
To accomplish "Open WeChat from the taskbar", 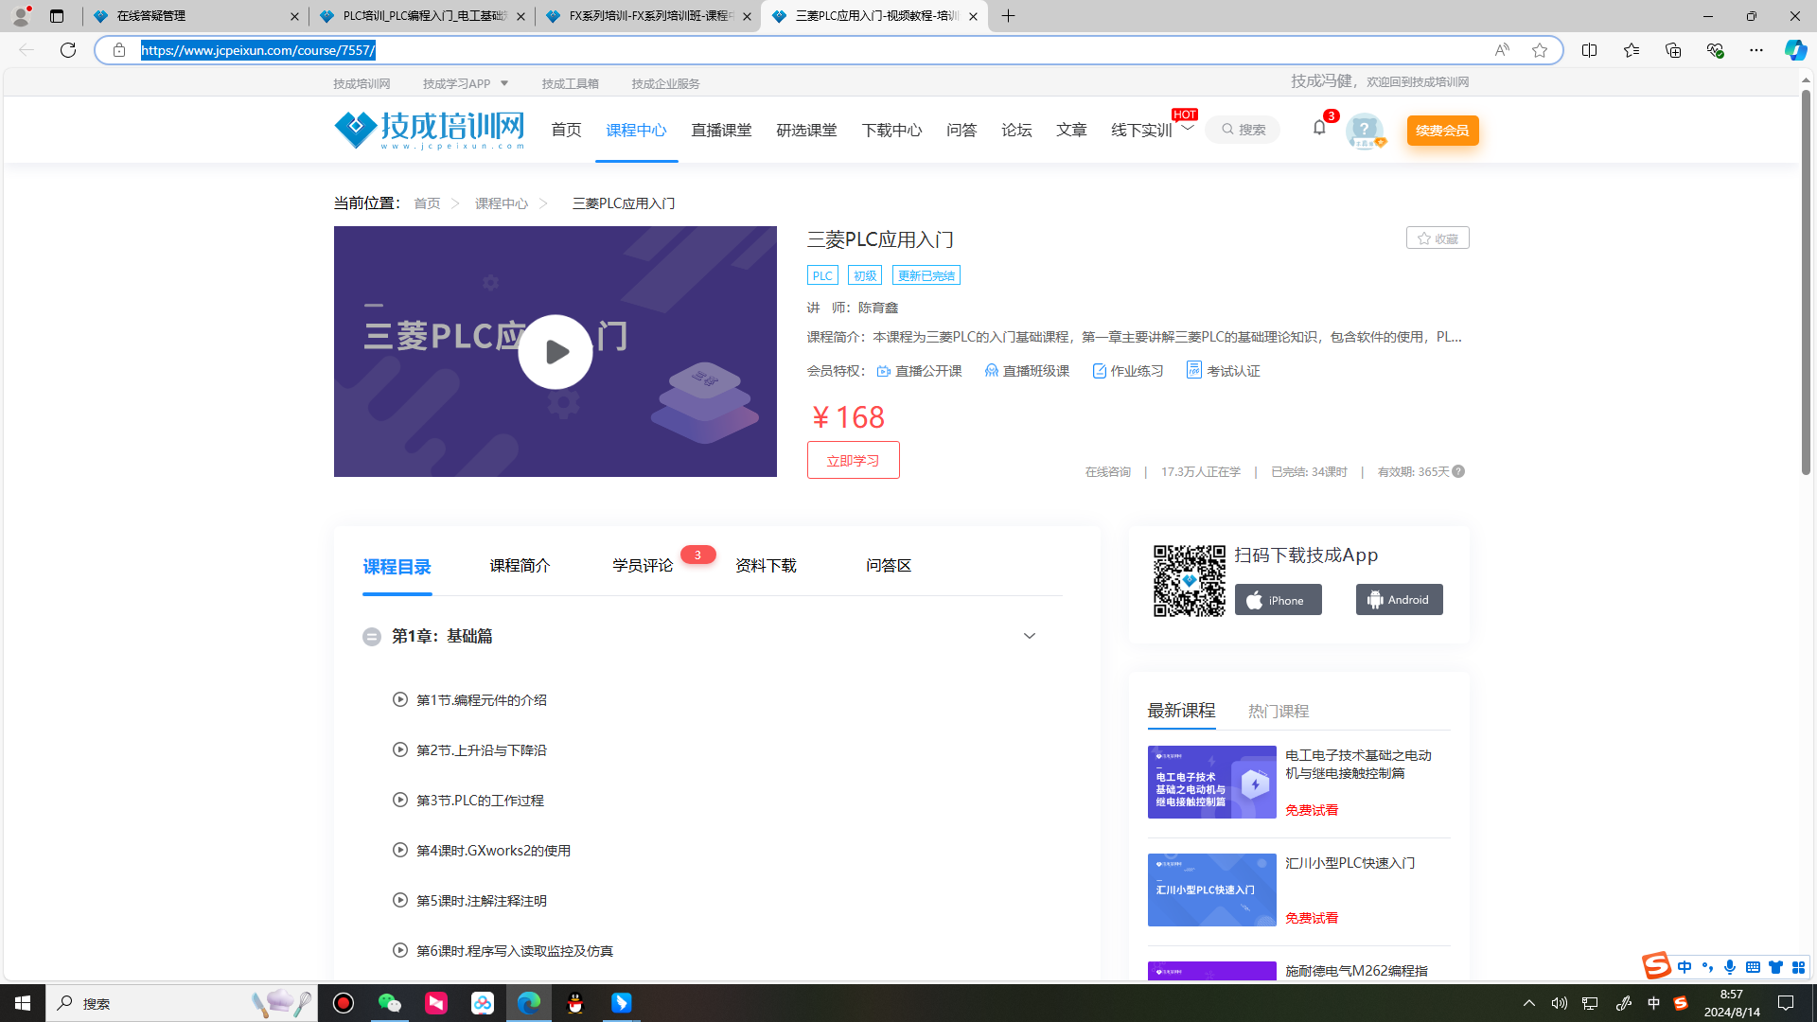I will point(389,1003).
